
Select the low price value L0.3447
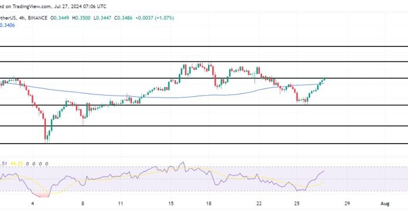tap(102, 18)
